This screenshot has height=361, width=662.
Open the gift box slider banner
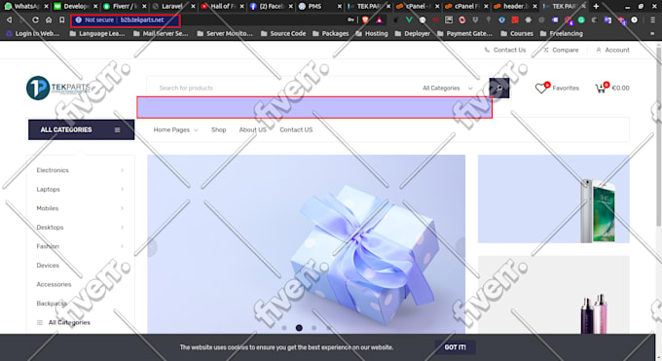click(306, 245)
